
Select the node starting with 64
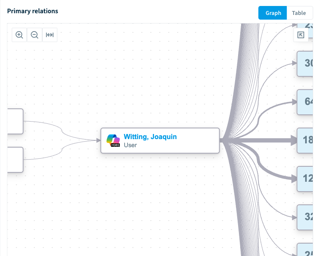tap(305, 102)
